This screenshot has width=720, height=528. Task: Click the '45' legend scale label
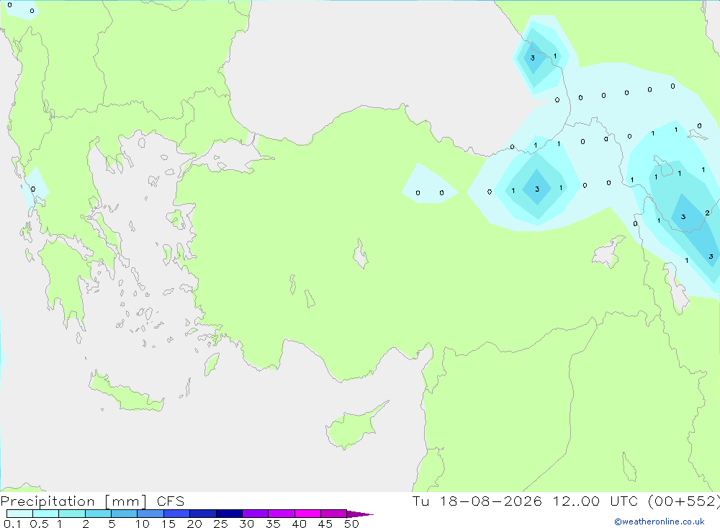point(325,524)
